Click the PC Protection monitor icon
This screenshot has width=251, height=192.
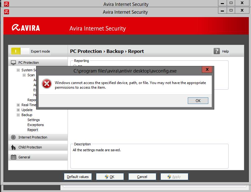pos(13,63)
